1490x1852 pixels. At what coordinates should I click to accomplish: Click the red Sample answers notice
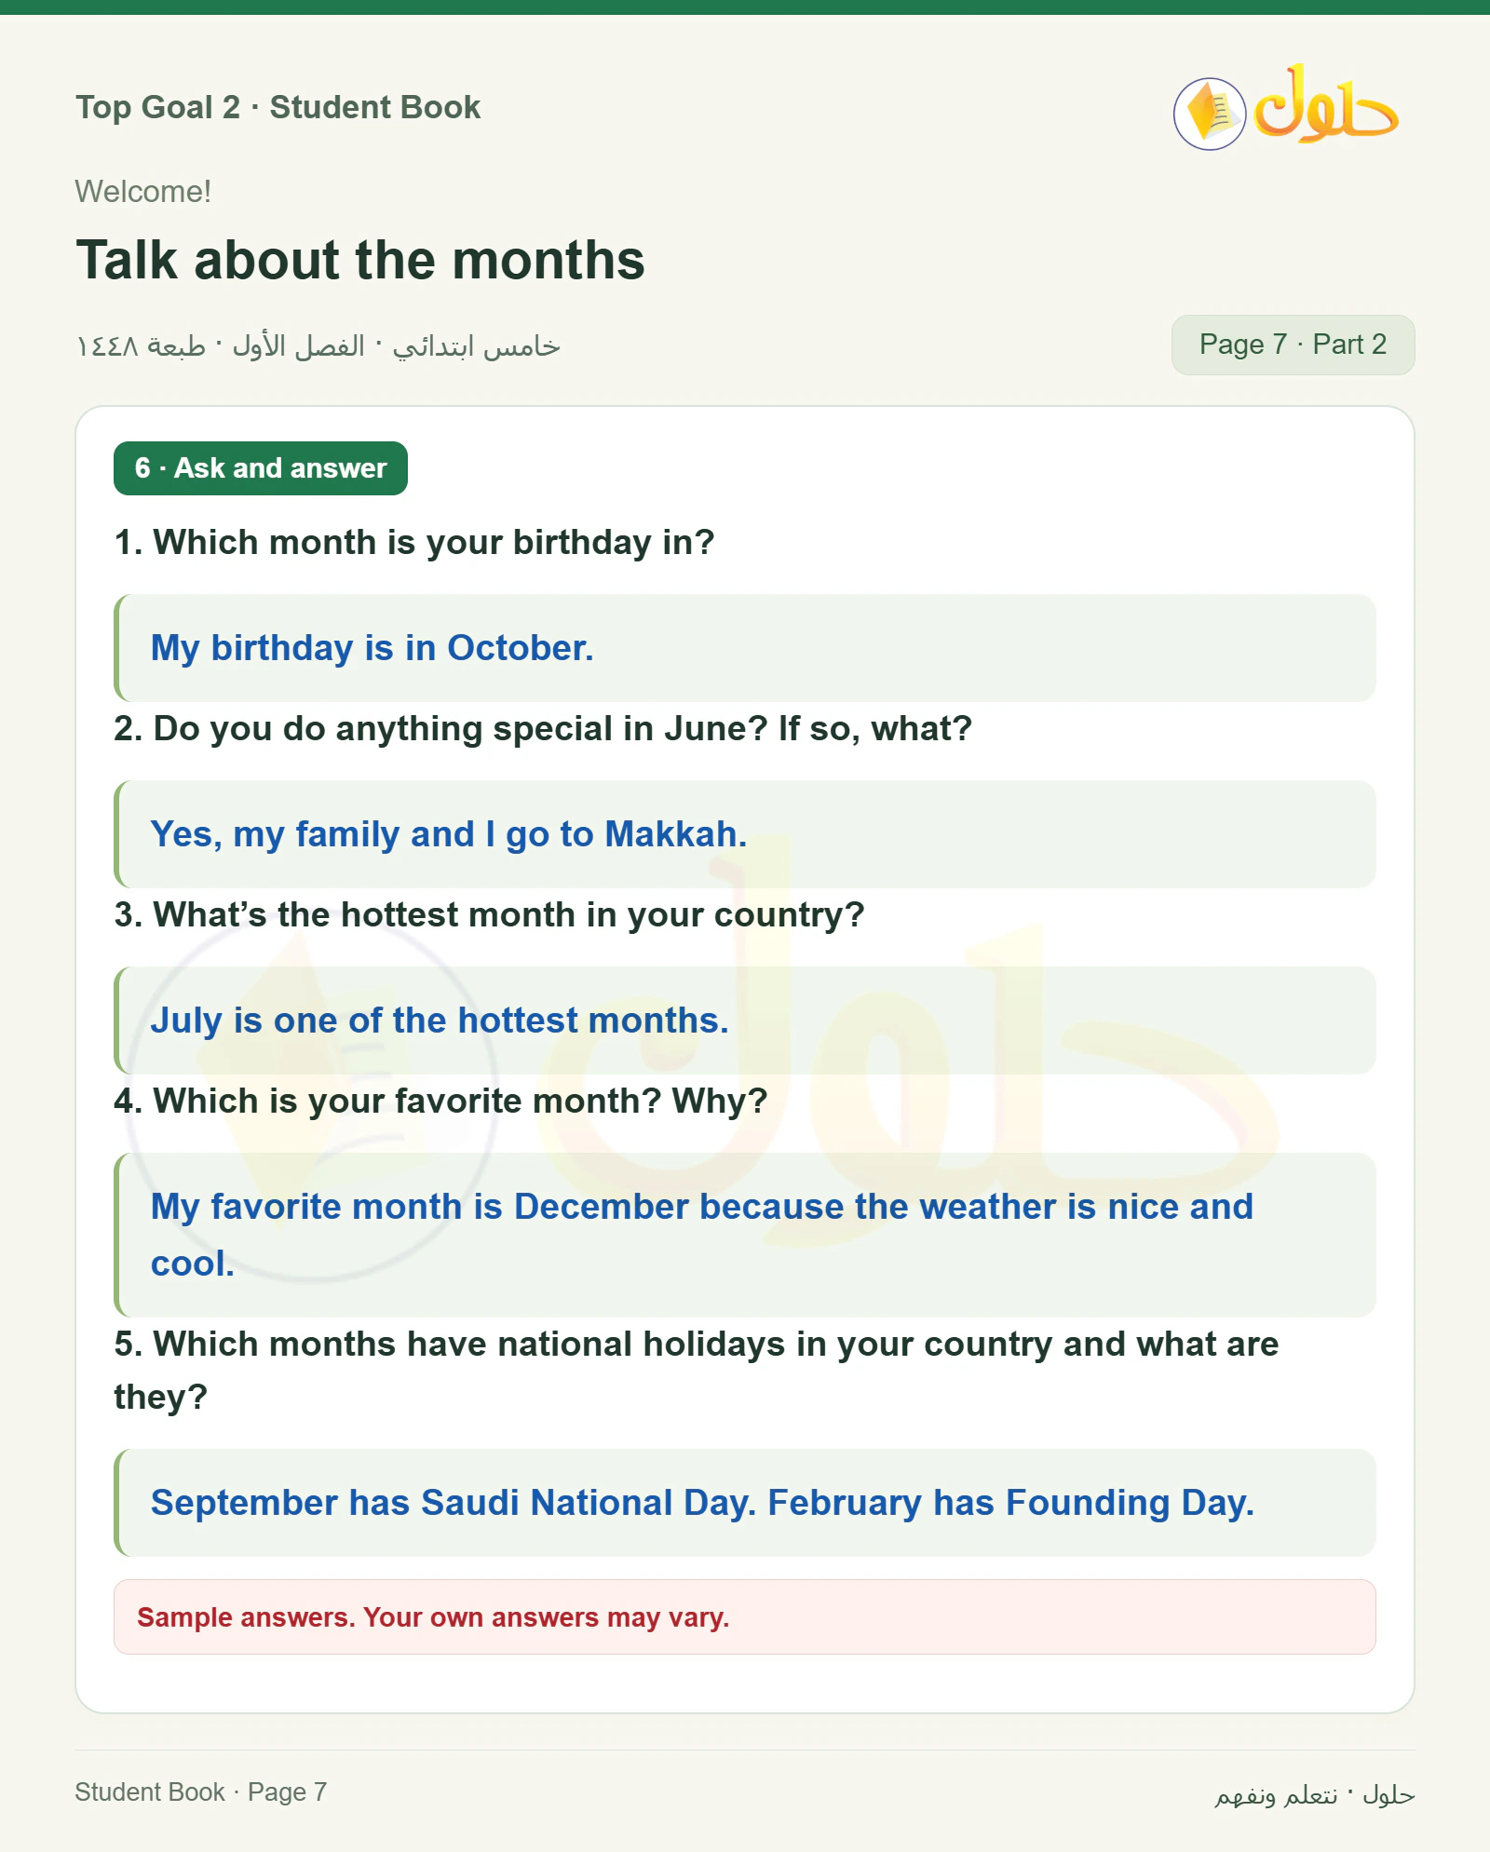(x=745, y=1617)
